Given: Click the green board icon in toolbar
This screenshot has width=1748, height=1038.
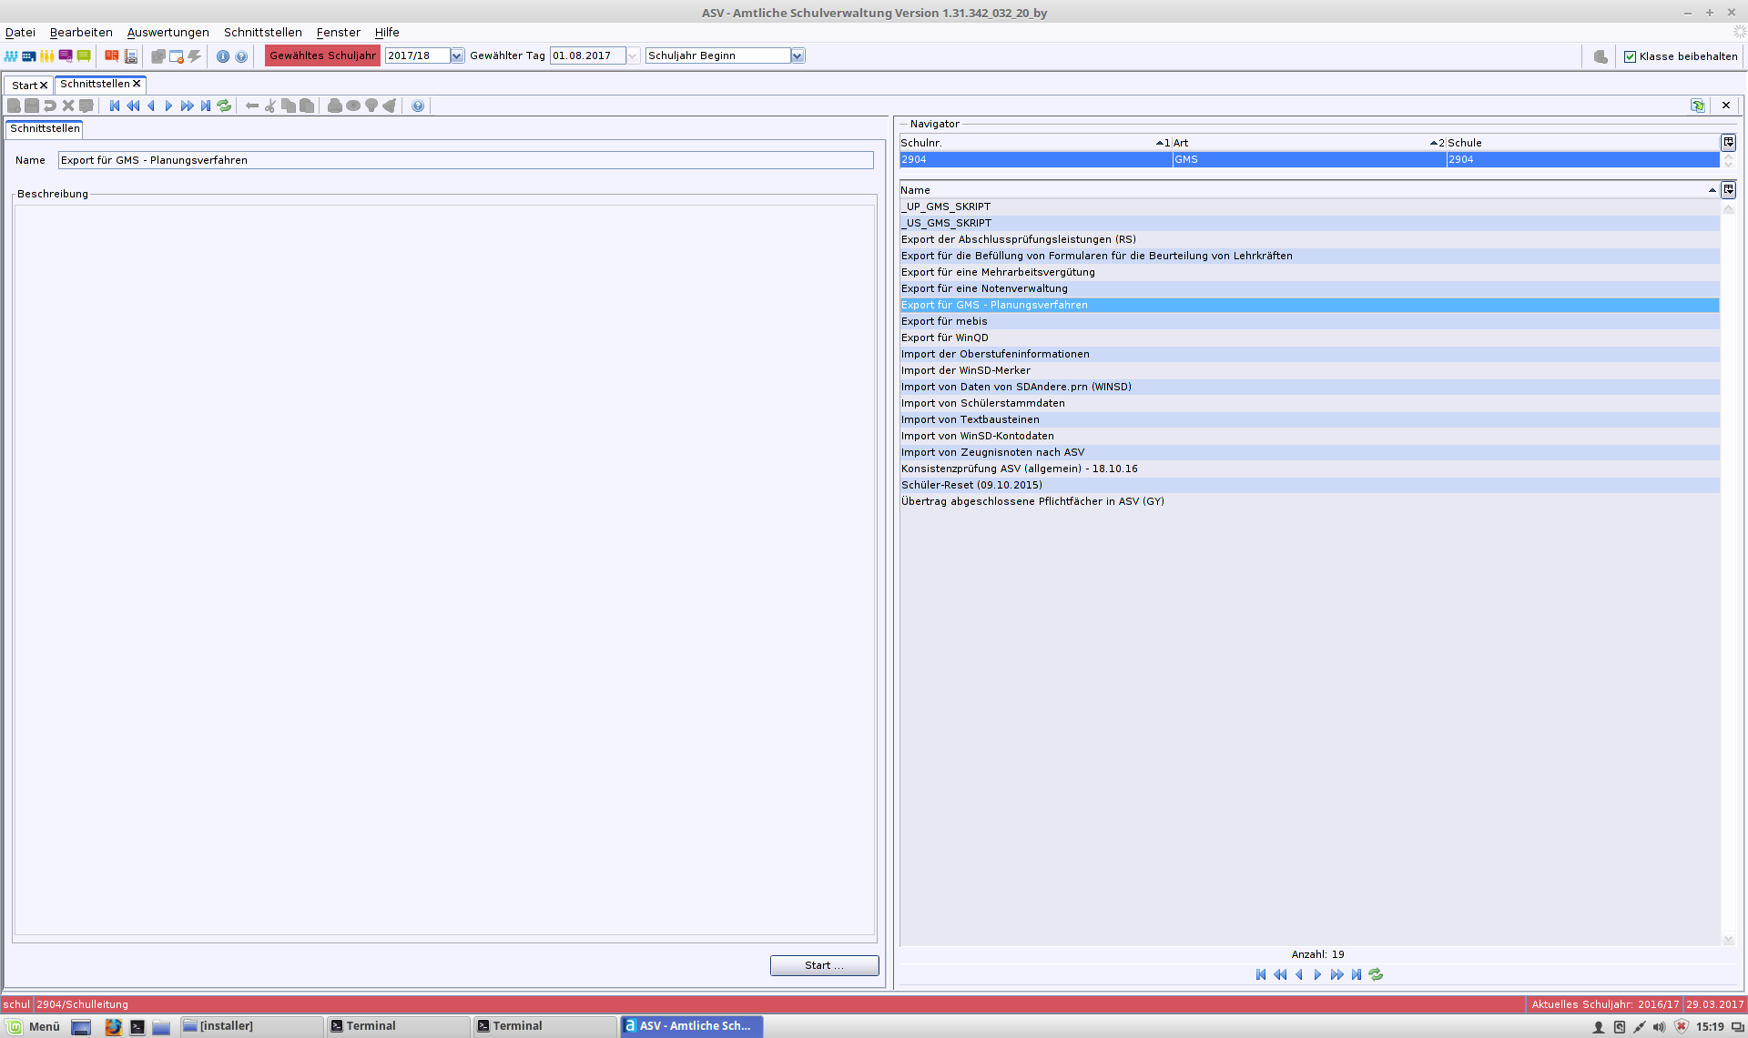Looking at the screenshot, I should (84, 56).
